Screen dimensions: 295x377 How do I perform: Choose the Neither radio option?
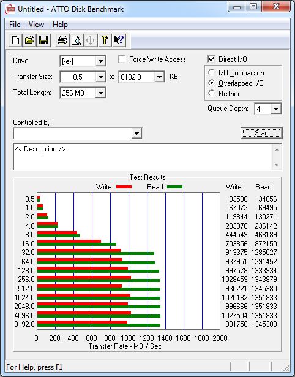[212, 93]
